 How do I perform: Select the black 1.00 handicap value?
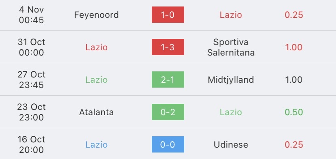pos(294,80)
